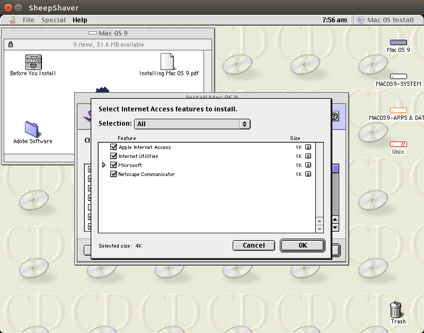
Task: Click the lock icon in Mac OS 9 window
Action: tap(11, 45)
